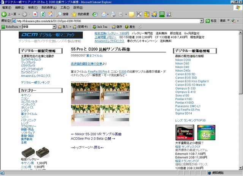
Task: Open the ACDSee Pro 2.0 Beta link
Action: click(x=93, y=138)
